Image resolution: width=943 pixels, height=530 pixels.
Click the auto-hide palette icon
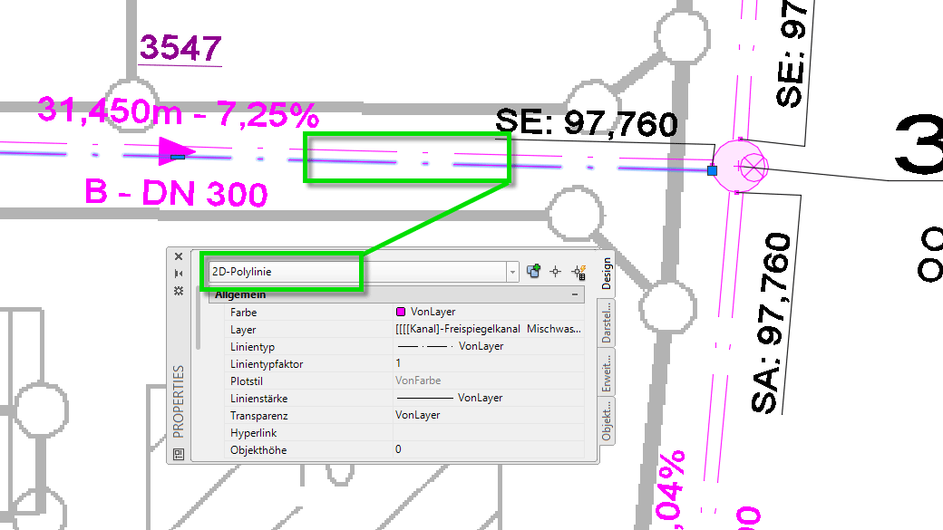(179, 274)
